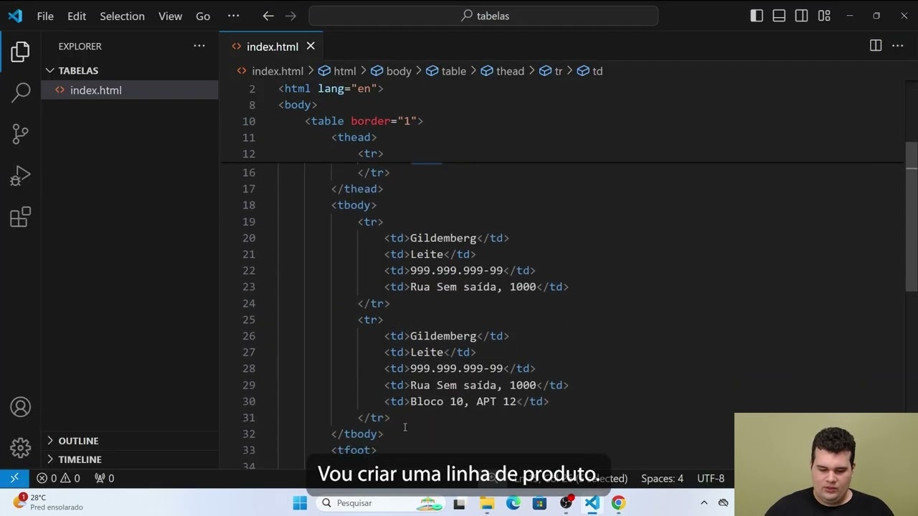The width and height of the screenshot is (918, 516).
Task: Go back with the left arrow
Action: click(268, 16)
